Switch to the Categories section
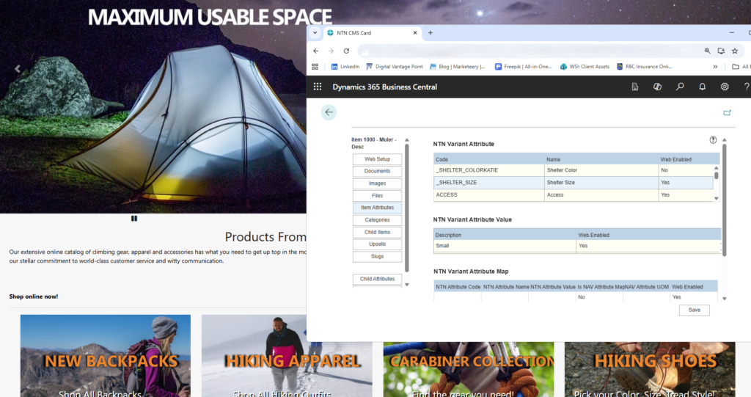 pyautogui.click(x=377, y=220)
